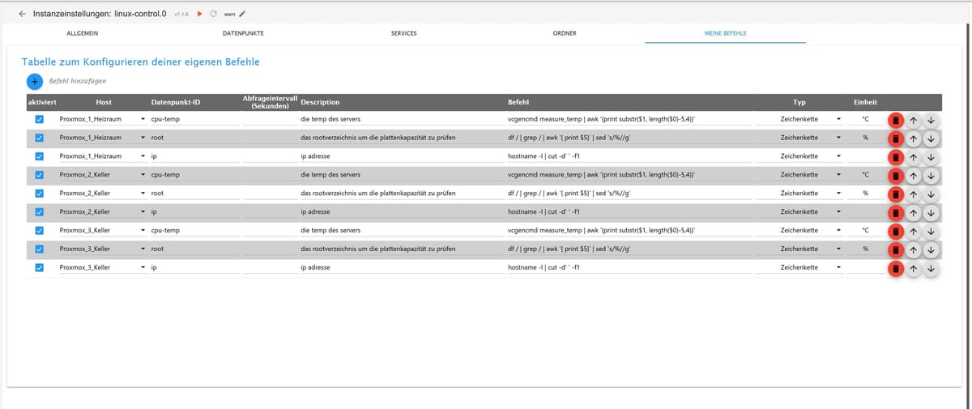Move the Proxmox_3_Keller cpu-temp row down
This screenshot has height=409, width=972.
click(x=931, y=232)
